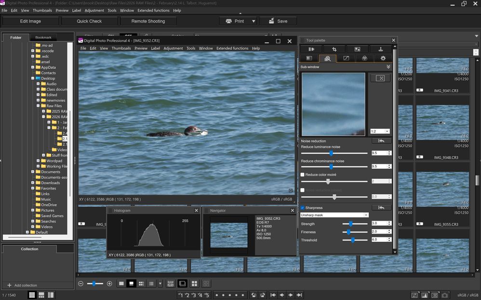
Task: Open the lens correction tool in Tool palette
Action: (311, 50)
